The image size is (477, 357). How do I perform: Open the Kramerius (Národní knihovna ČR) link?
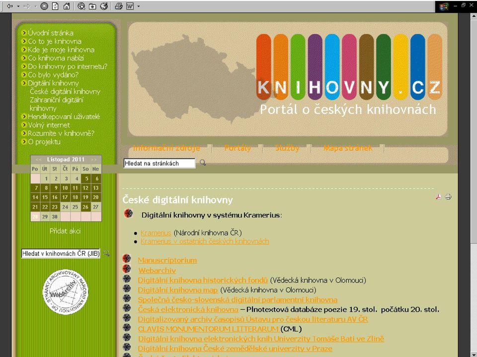click(156, 233)
